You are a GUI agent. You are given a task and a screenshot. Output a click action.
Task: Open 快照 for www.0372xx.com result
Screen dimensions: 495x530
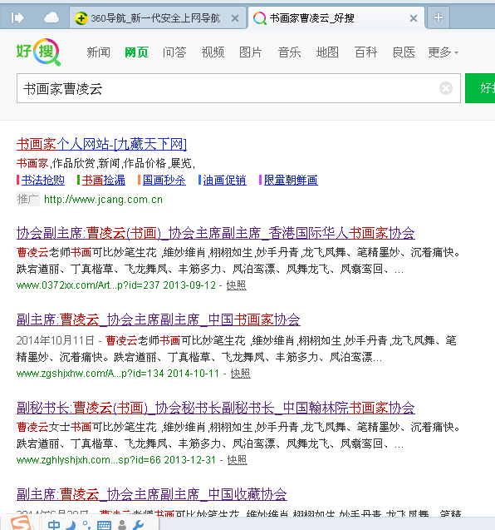[x=236, y=285]
